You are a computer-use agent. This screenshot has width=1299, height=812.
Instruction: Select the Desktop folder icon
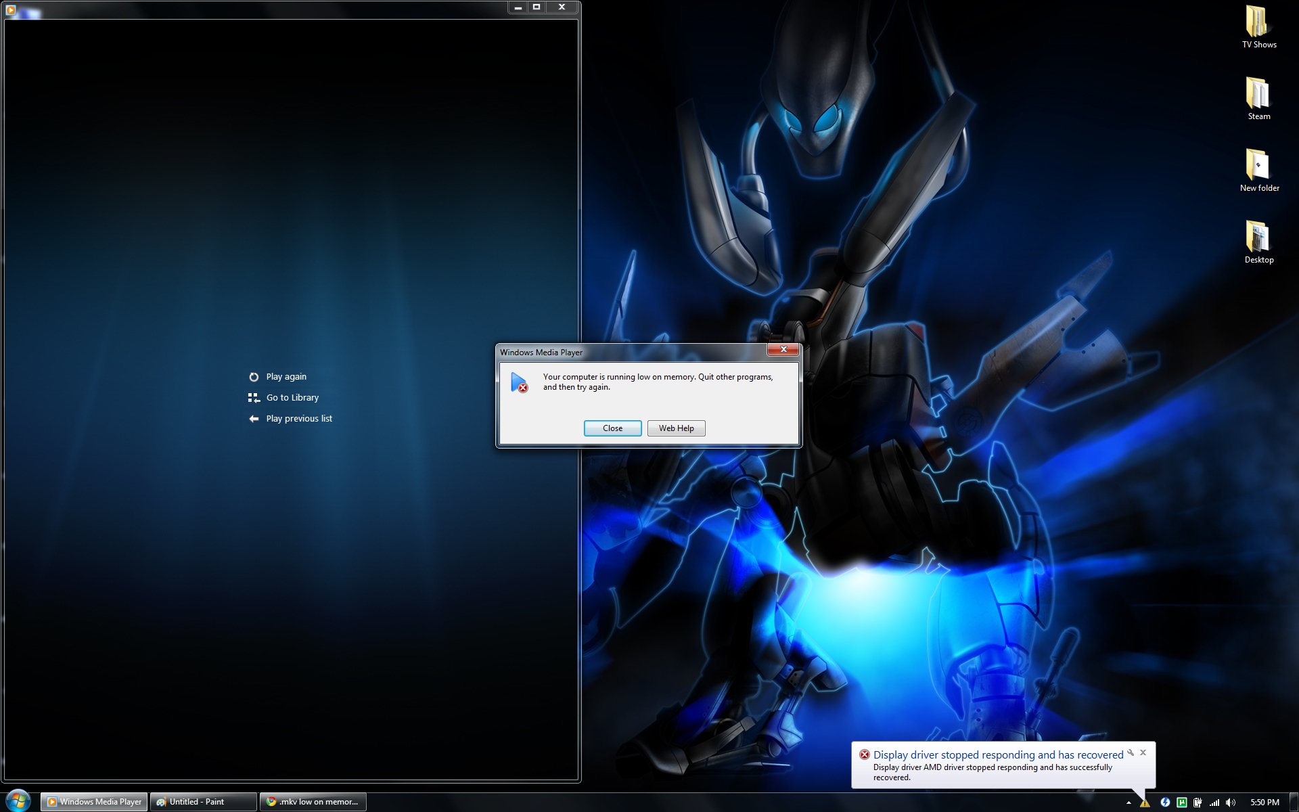[x=1259, y=242]
